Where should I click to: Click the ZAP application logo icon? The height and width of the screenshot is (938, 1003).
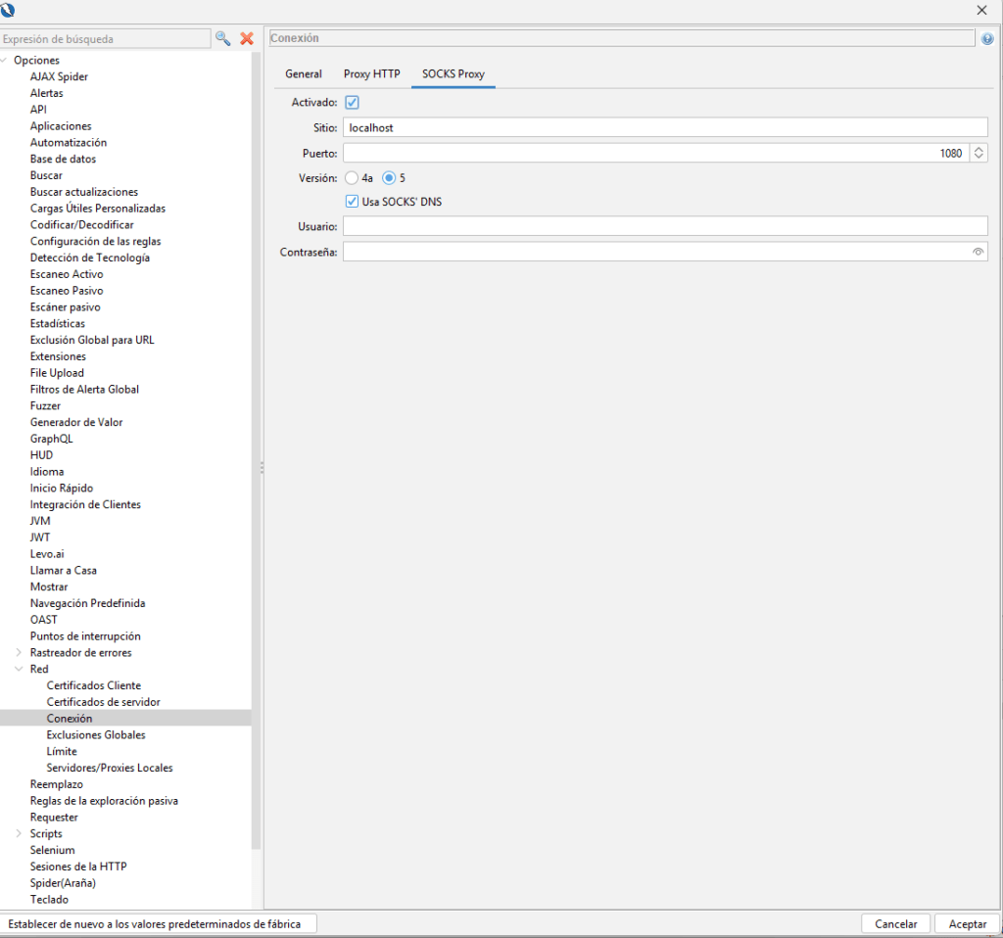coord(9,10)
